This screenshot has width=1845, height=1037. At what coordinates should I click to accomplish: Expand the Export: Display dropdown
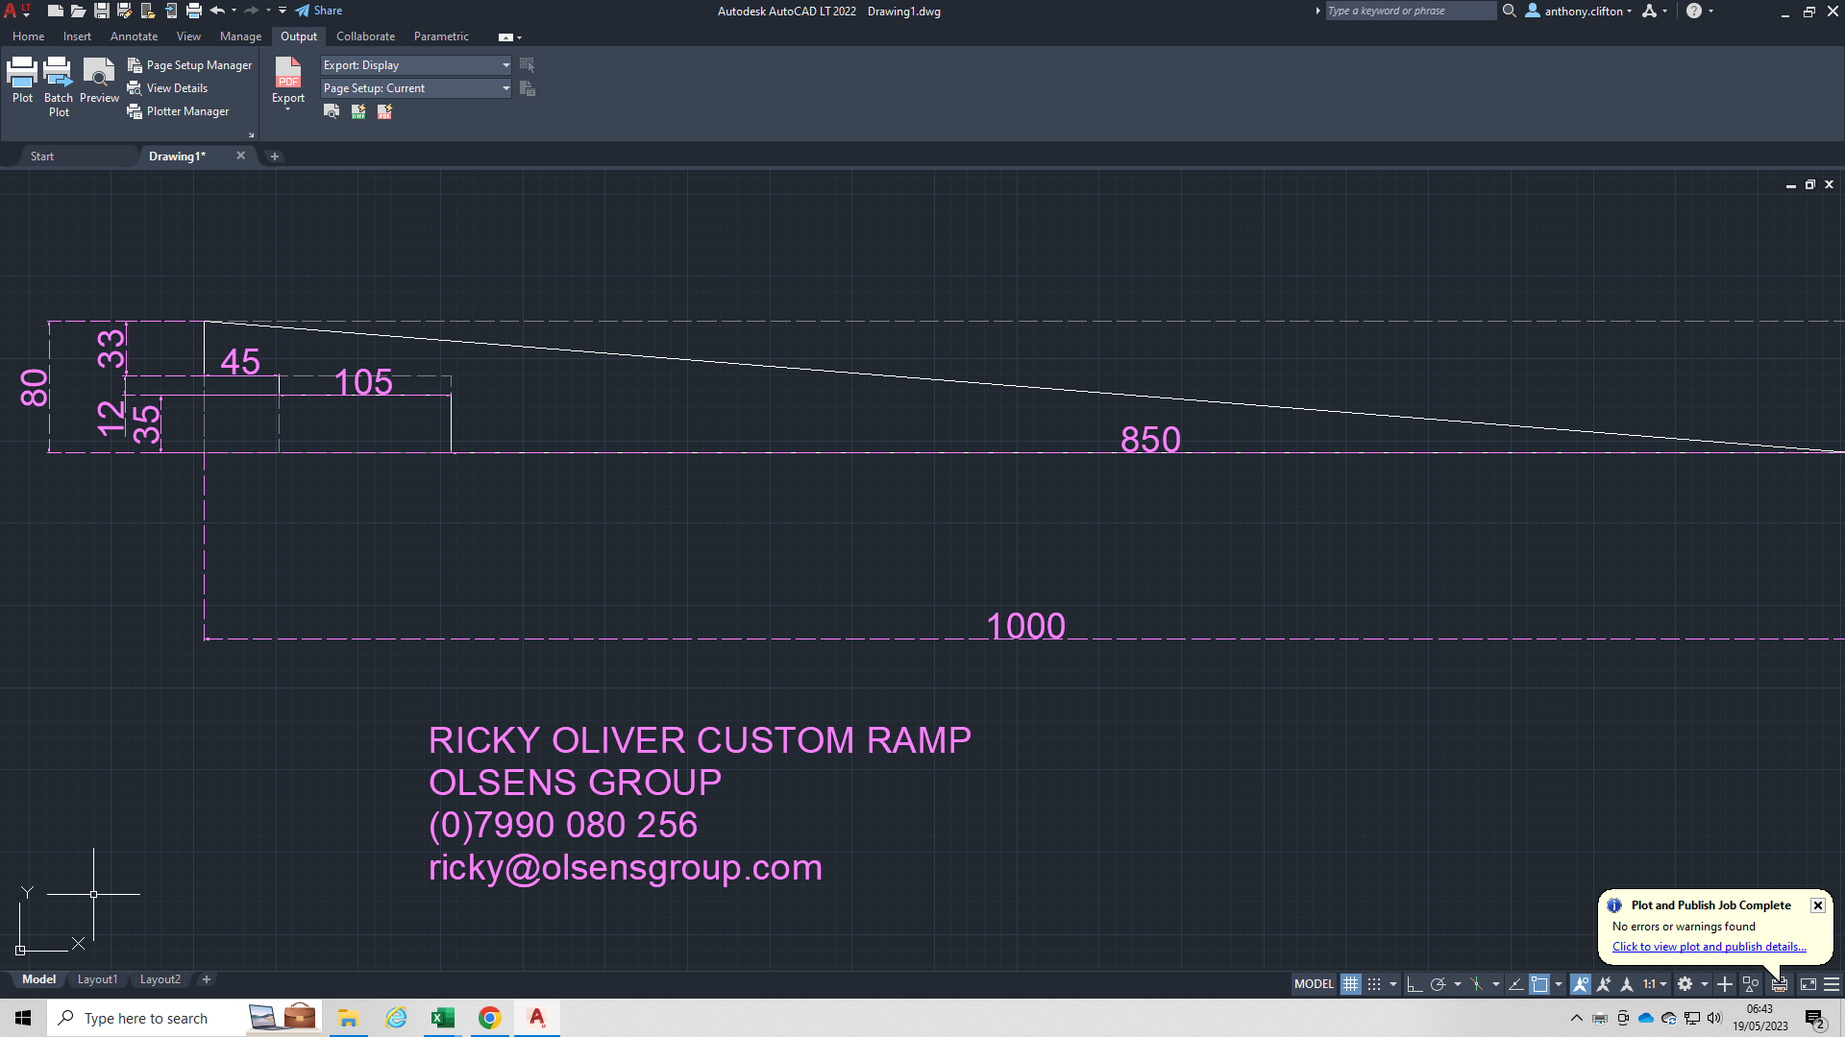point(505,65)
